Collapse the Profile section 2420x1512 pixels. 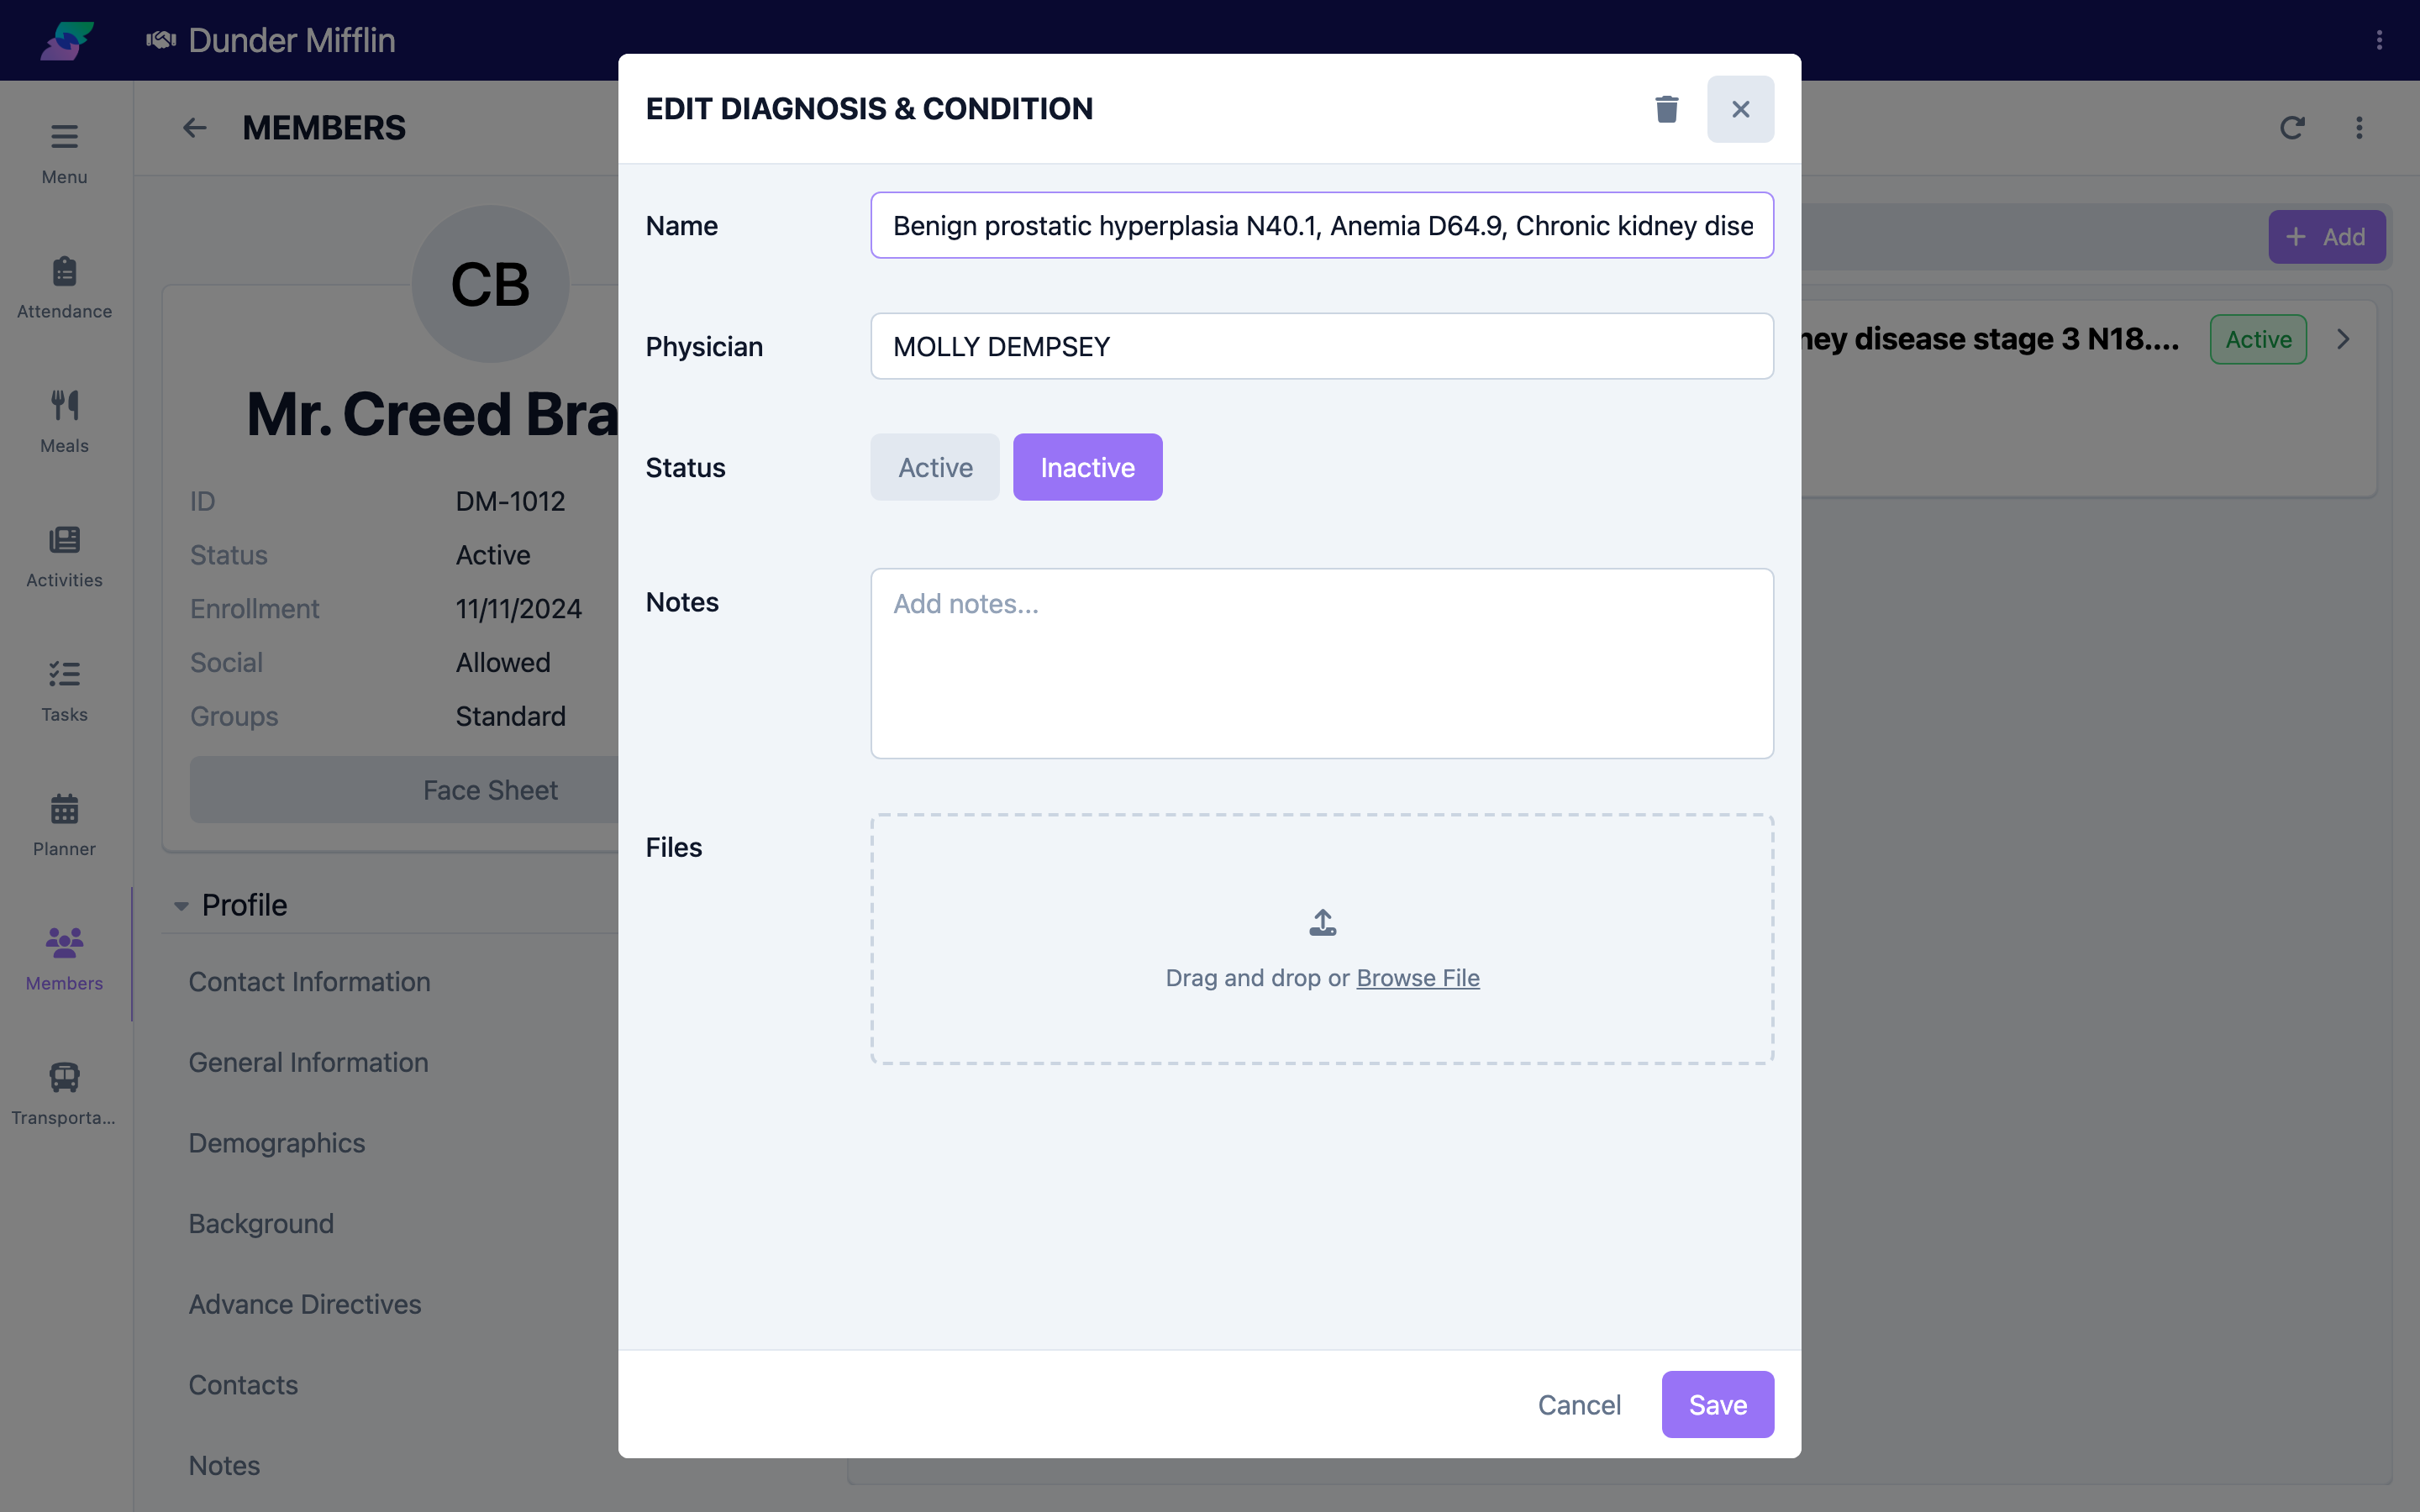pos(181,906)
